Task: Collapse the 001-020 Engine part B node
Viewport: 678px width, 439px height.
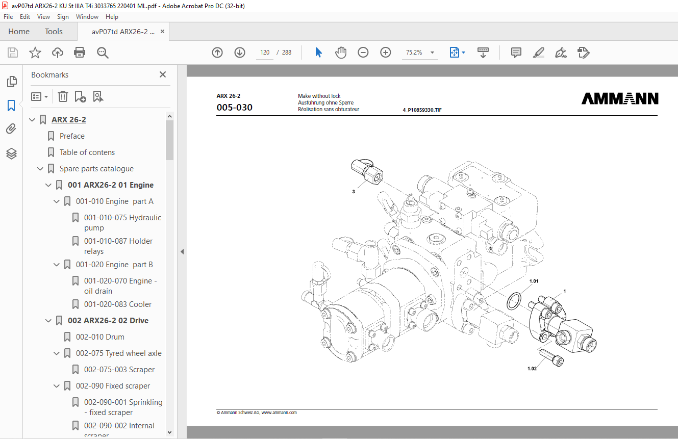Action: [x=57, y=265]
